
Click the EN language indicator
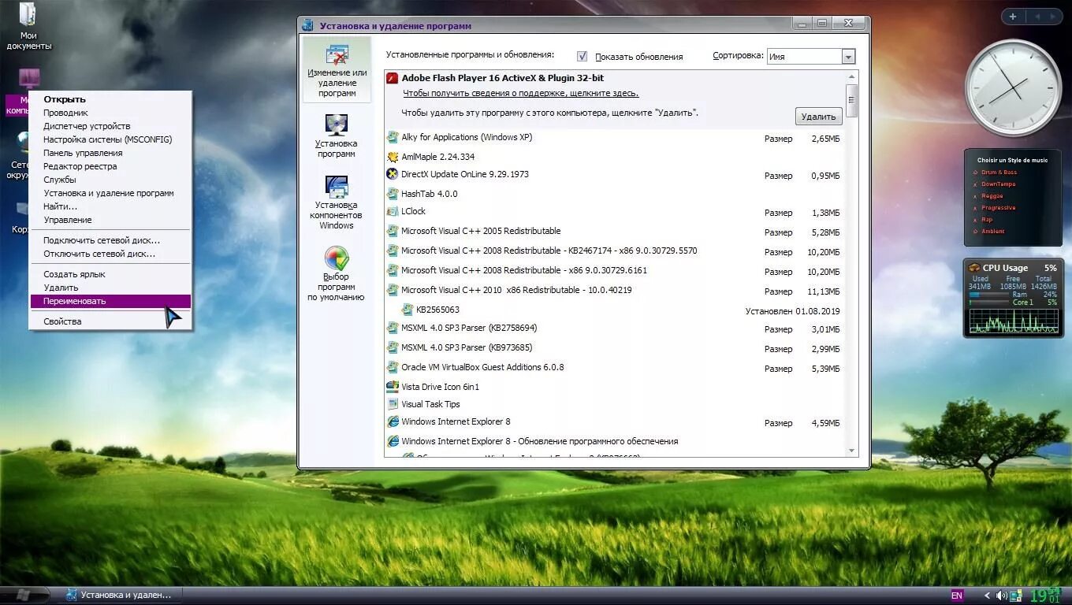point(957,596)
